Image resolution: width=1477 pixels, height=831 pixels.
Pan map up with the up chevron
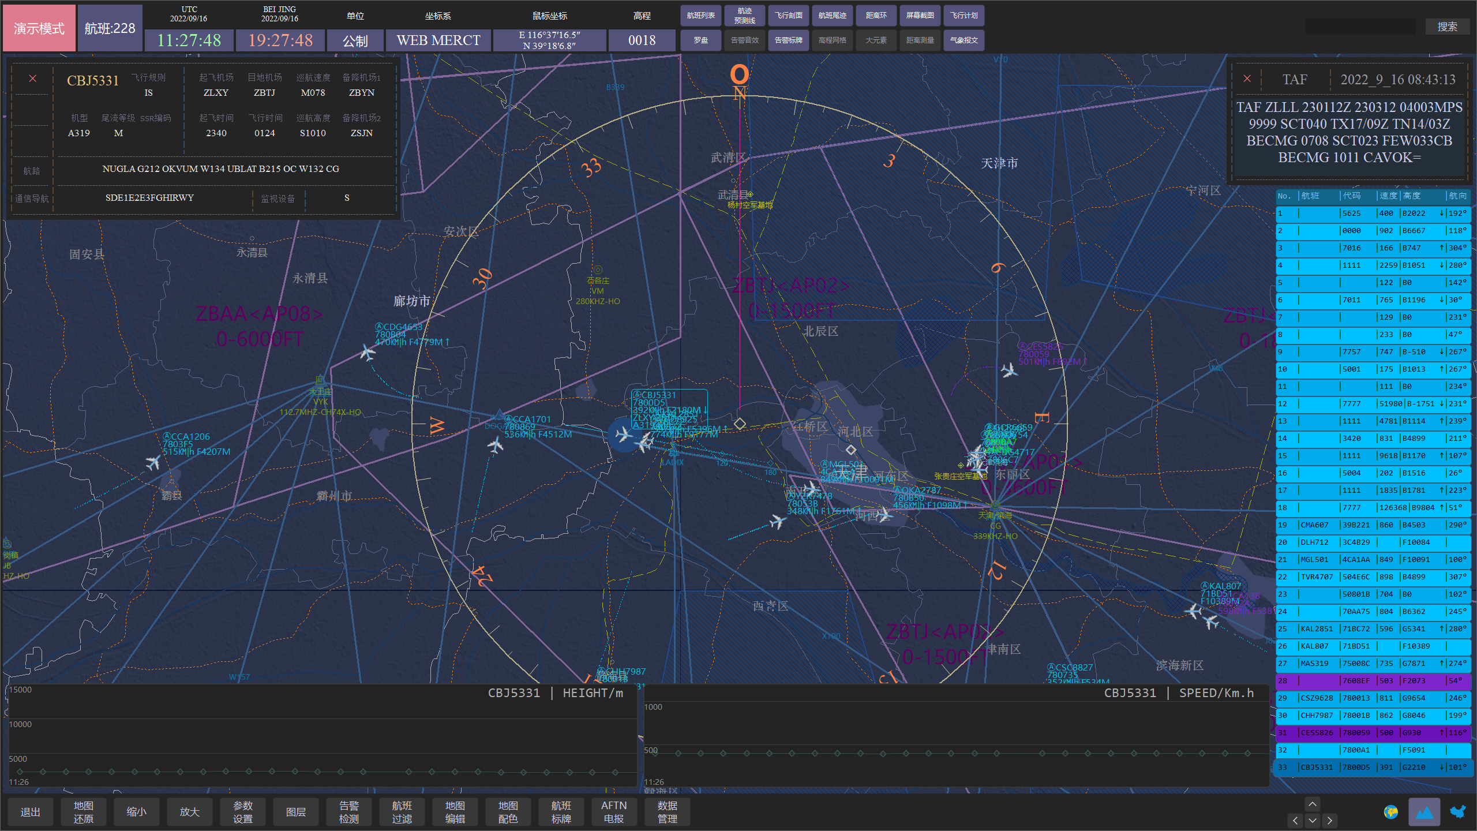1313,804
